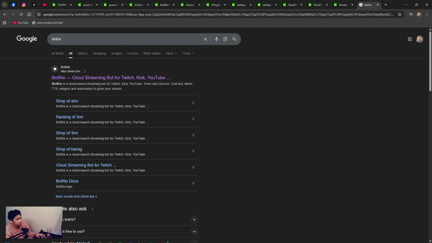Expand the 'free to use?' question chevron
Viewport: 432px width, 243px height.
pos(194,232)
